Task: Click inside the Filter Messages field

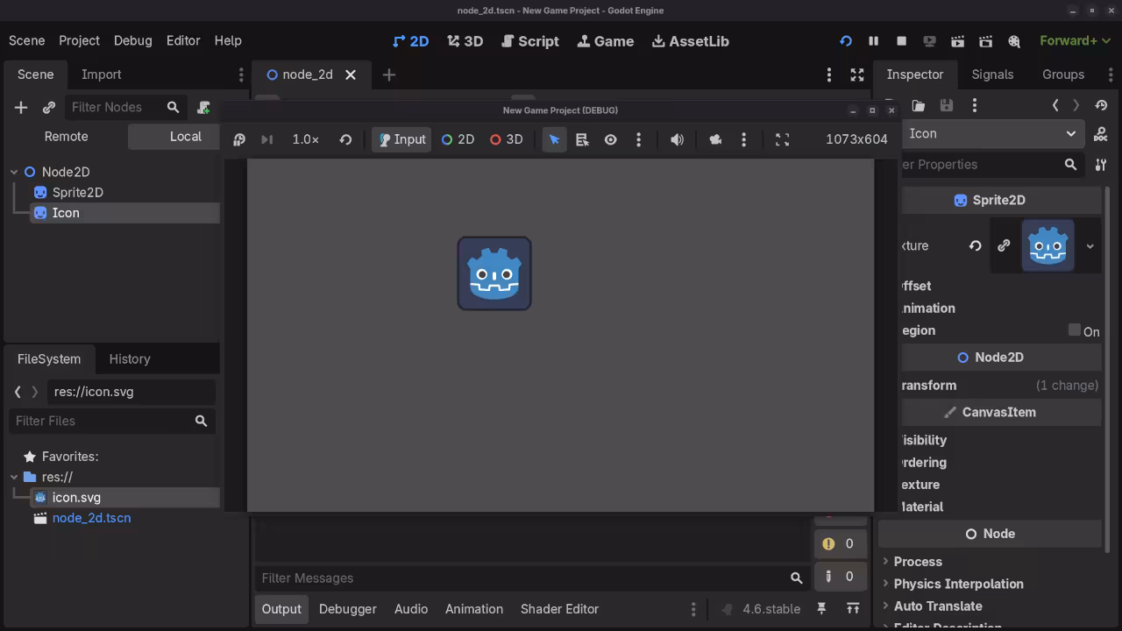Action: (x=526, y=578)
